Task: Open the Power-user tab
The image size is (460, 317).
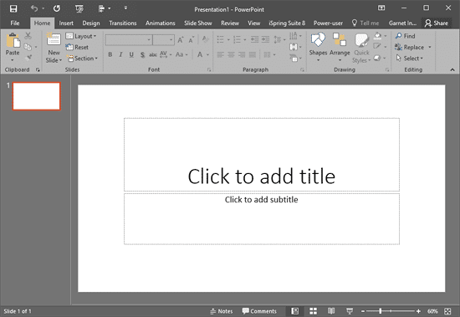Action: click(328, 23)
